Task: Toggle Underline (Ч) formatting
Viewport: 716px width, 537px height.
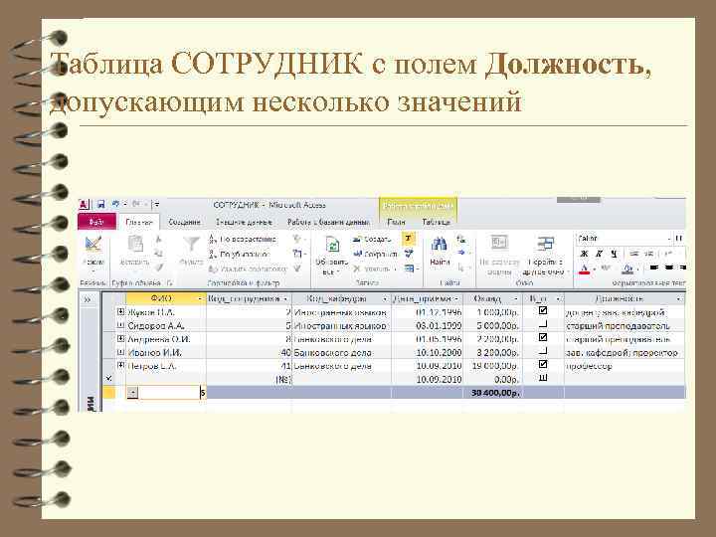Action: pos(614,254)
